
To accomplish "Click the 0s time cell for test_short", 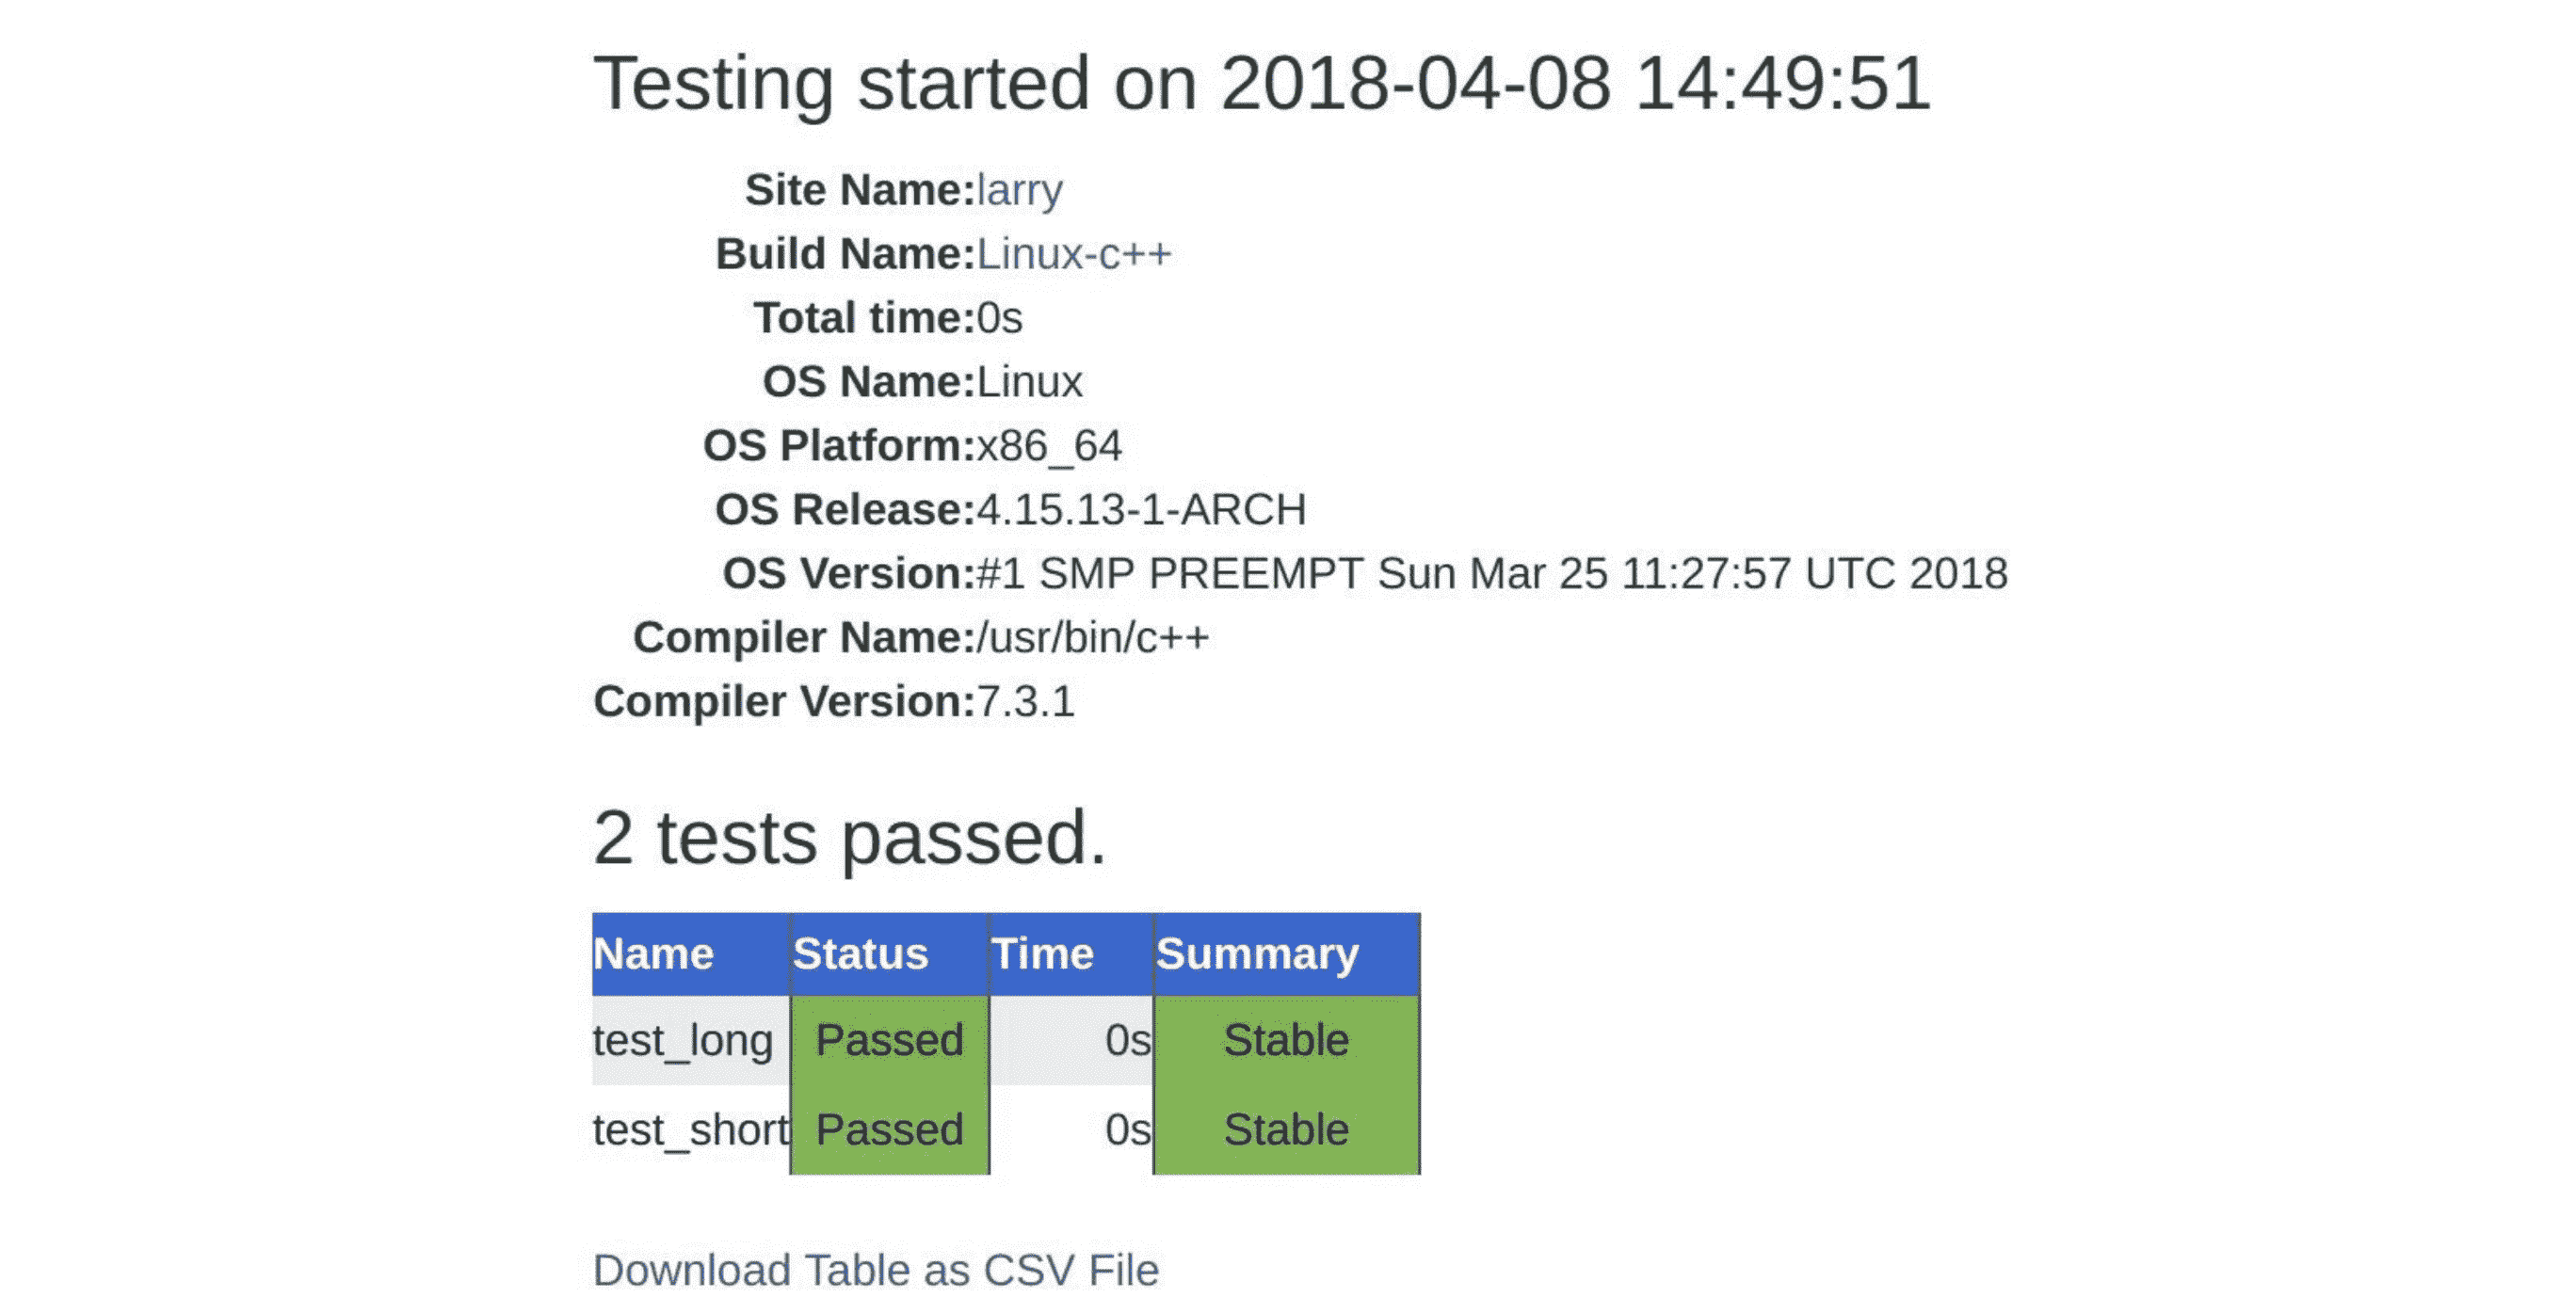I will (x=1127, y=1130).
